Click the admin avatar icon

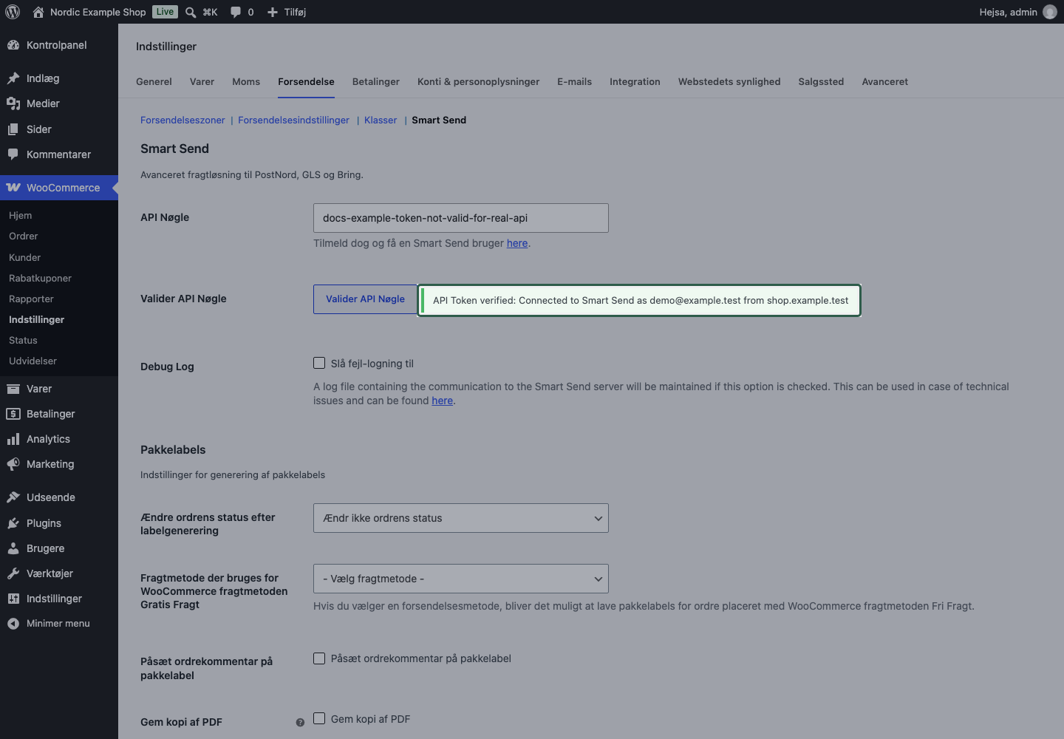(x=1050, y=12)
